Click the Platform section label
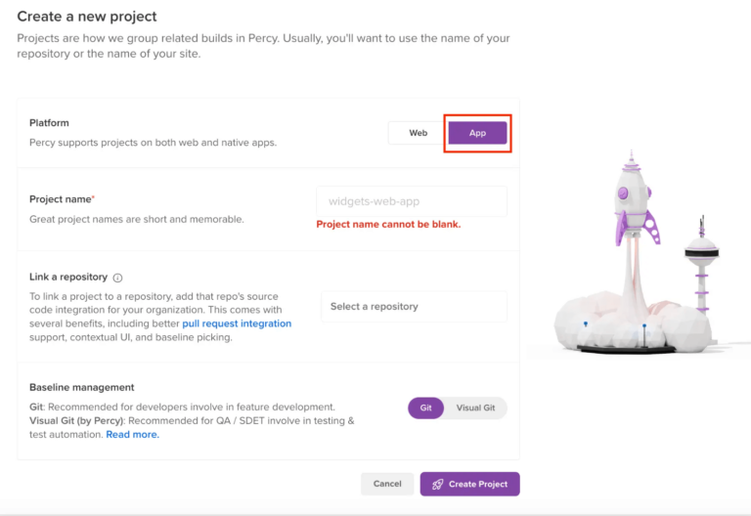This screenshot has height=516, width=751. (x=49, y=123)
